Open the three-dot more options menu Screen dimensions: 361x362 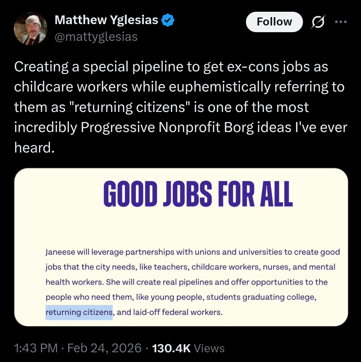click(341, 22)
